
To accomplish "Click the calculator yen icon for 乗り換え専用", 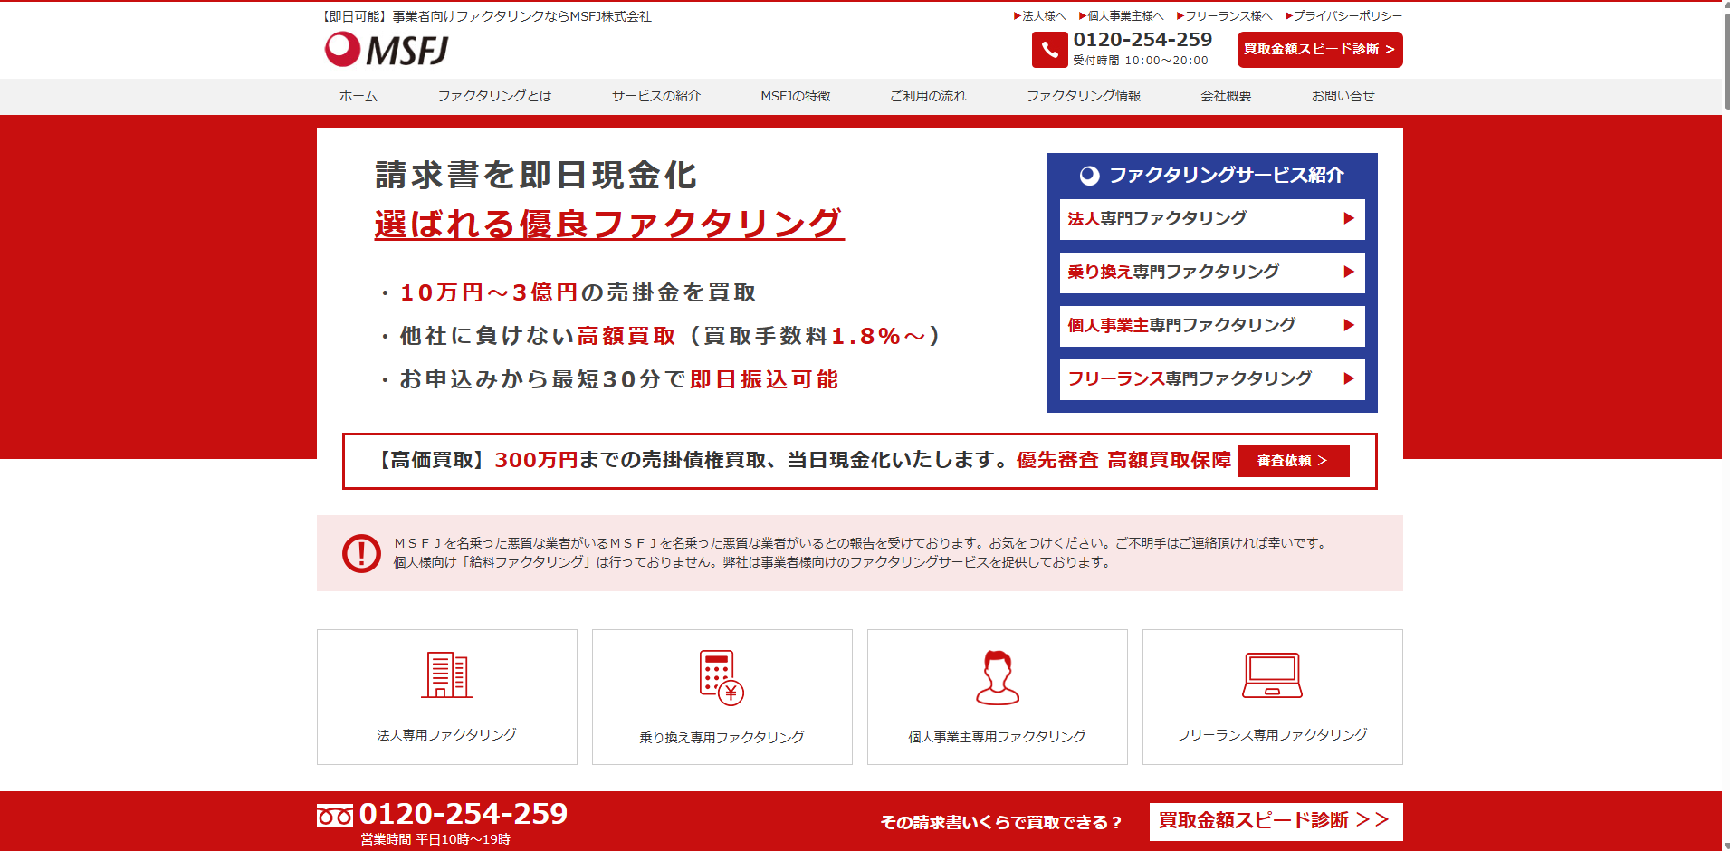I will pyautogui.click(x=722, y=677).
